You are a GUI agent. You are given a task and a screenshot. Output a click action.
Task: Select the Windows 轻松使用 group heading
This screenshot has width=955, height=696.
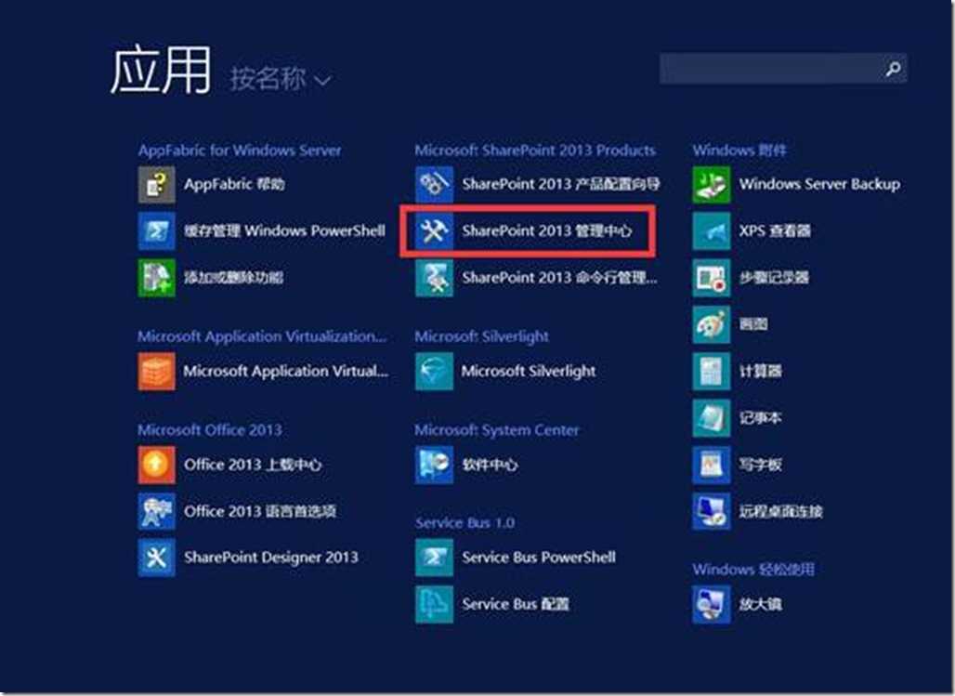tap(753, 570)
